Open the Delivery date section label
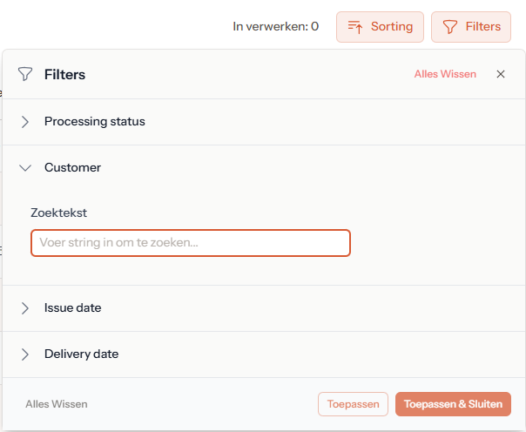The image size is (526, 432). (81, 354)
